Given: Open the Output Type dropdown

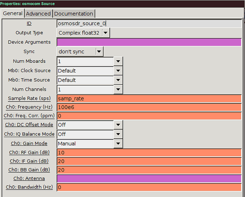Looking at the screenshot, I should click(x=83, y=33).
